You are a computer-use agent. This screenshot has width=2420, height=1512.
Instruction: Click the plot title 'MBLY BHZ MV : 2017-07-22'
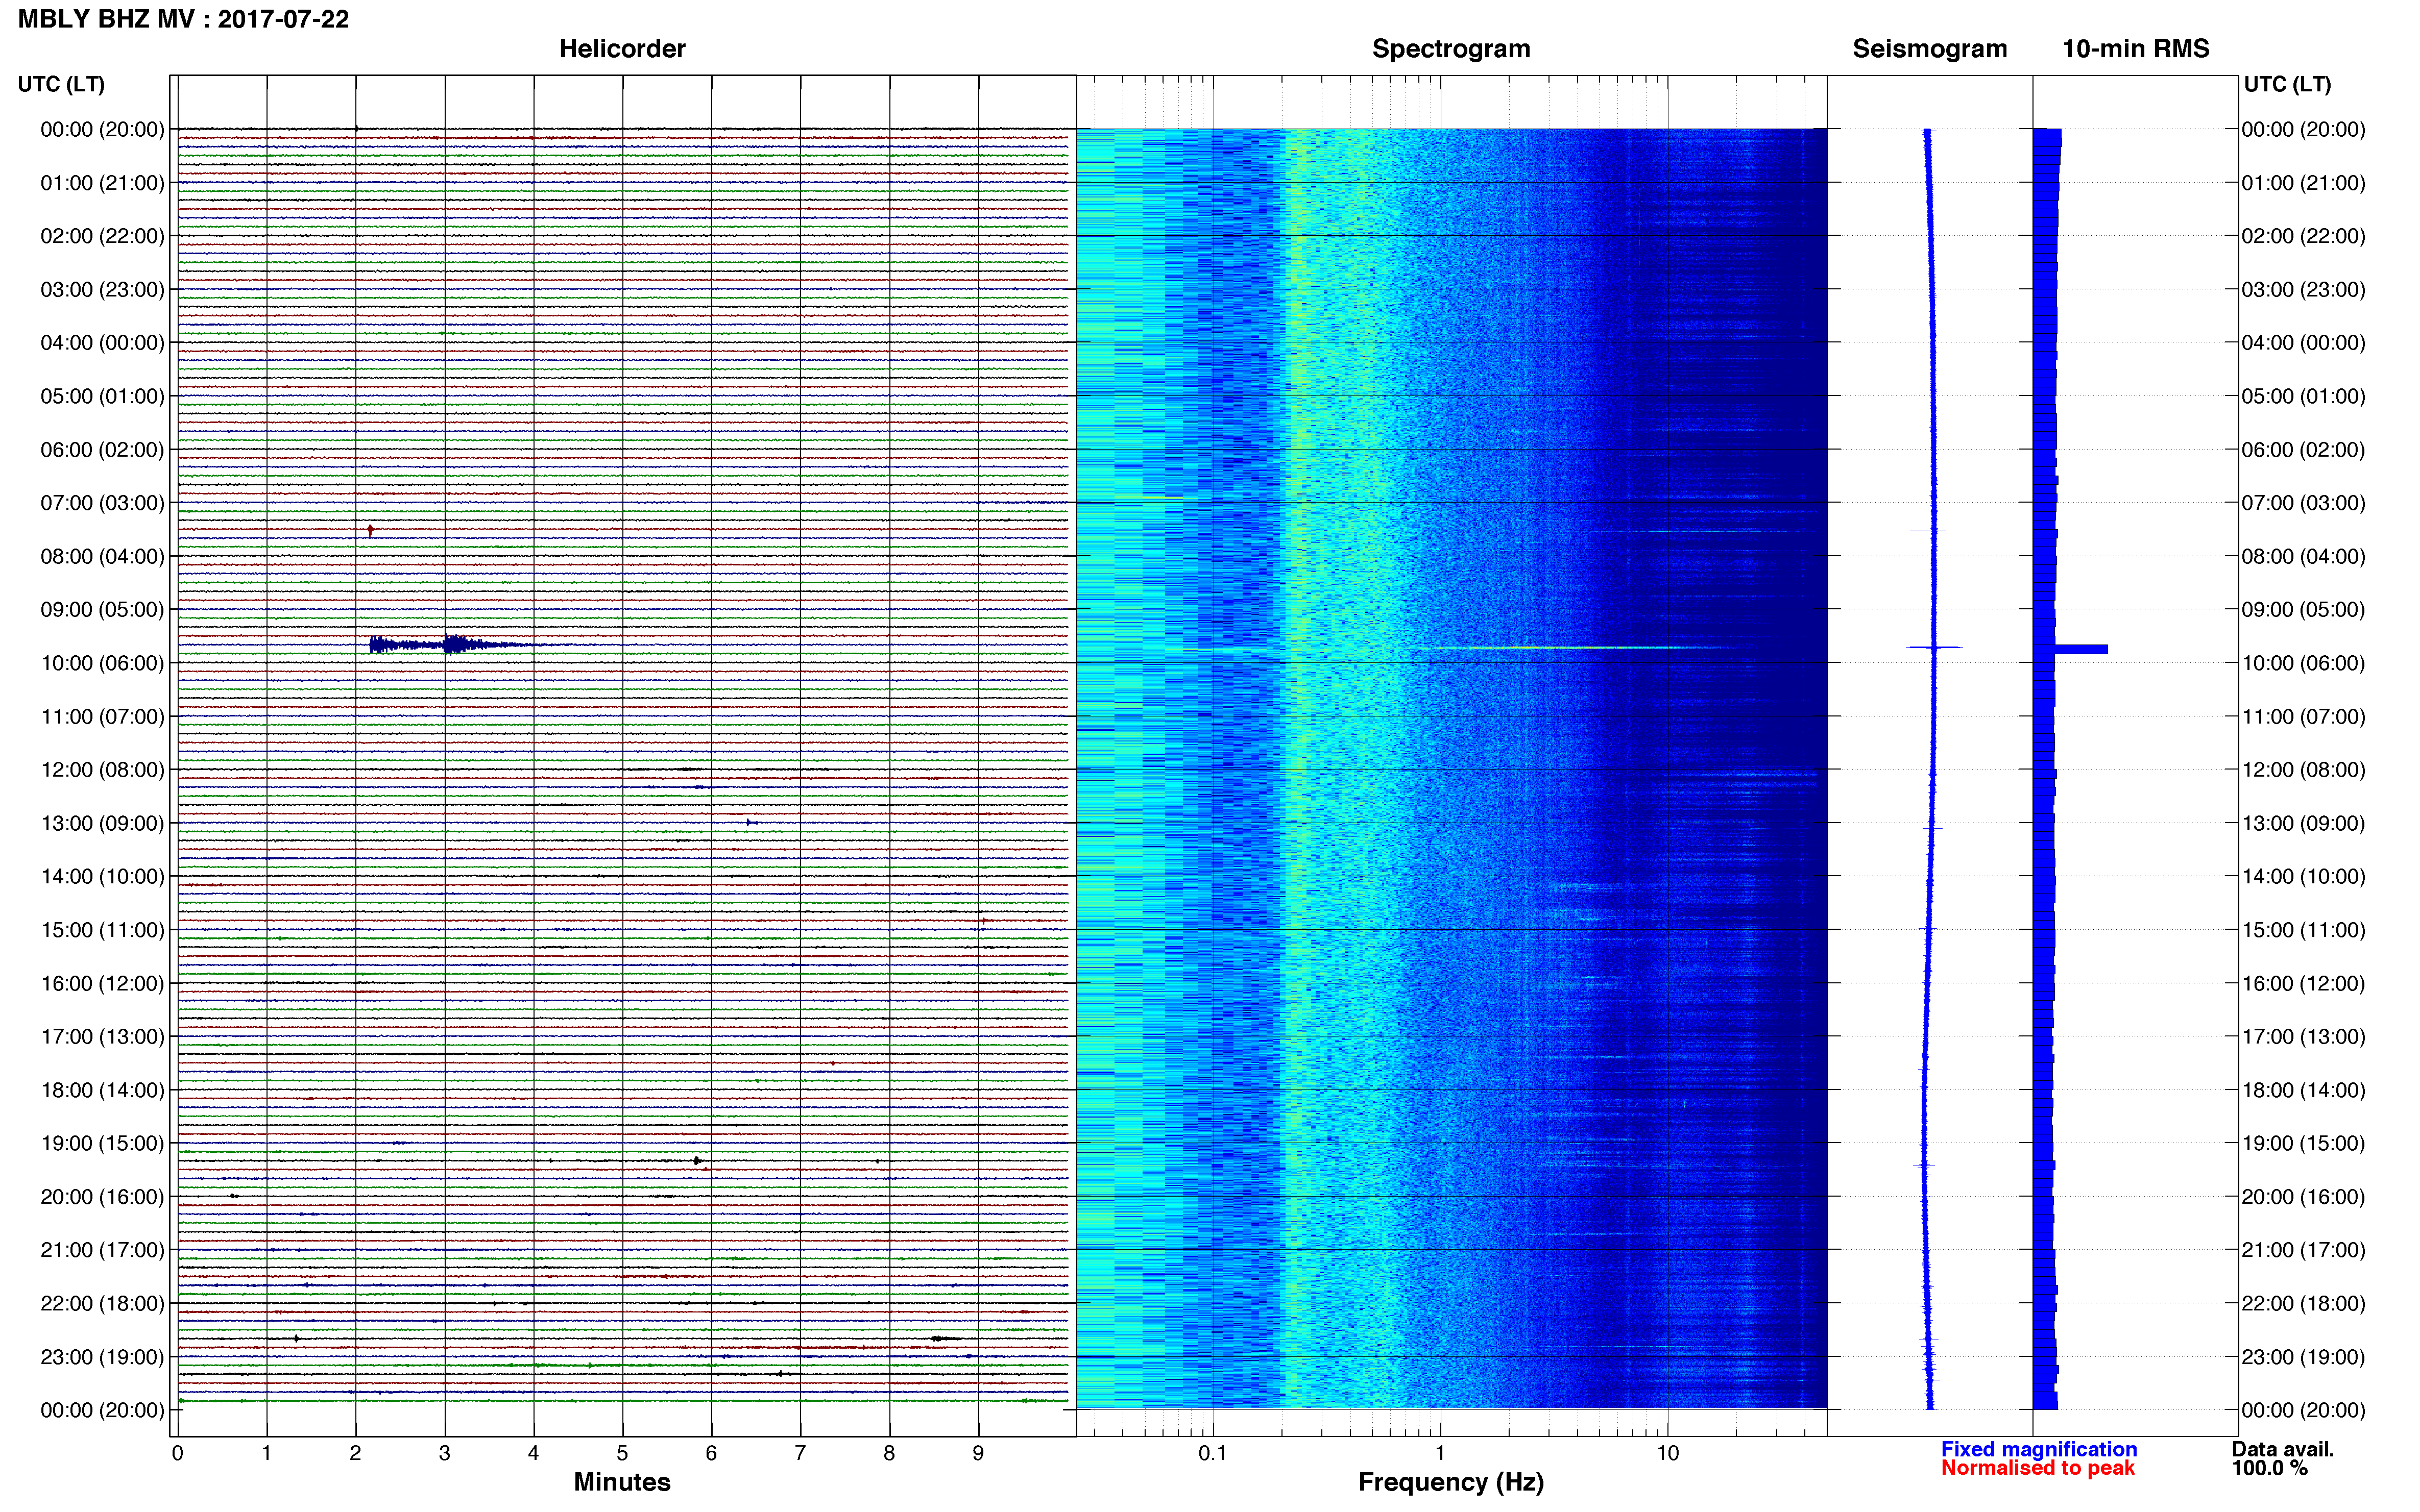point(183,19)
